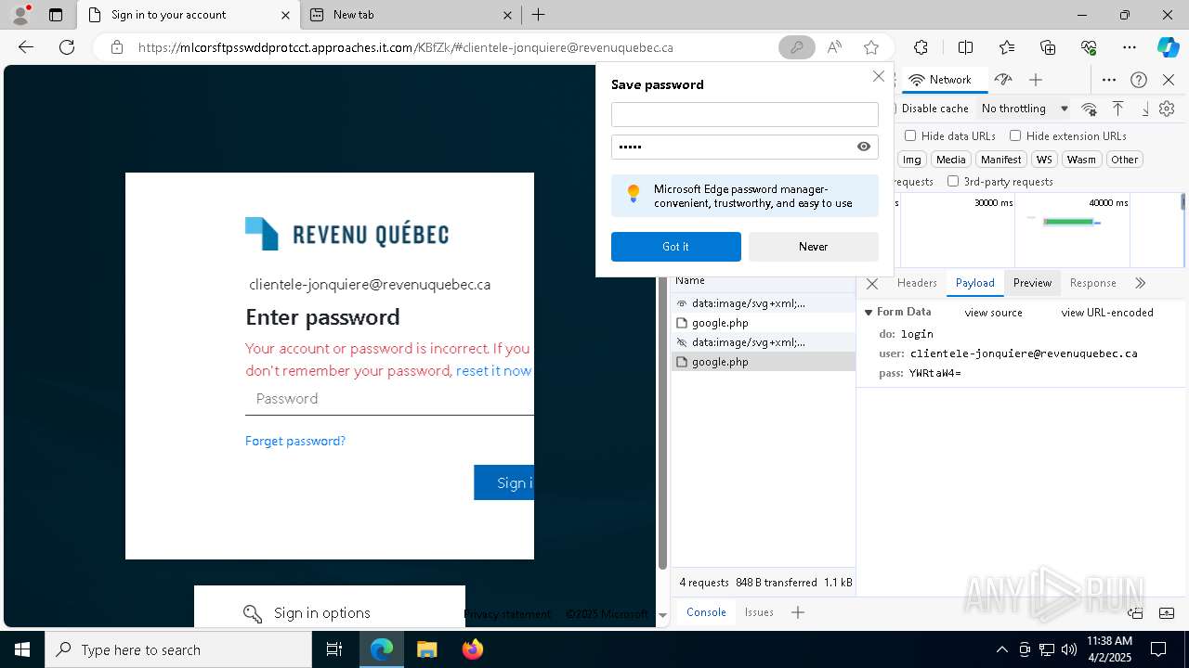Click view URL-encoded in Form Data

tap(1107, 313)
